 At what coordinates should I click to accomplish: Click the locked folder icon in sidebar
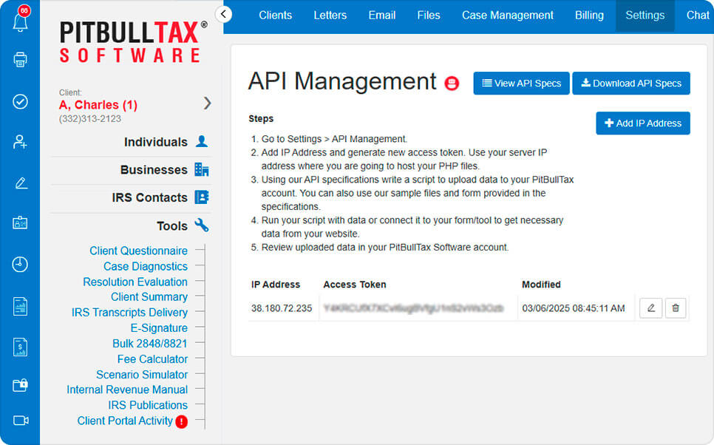click(20, 385)
